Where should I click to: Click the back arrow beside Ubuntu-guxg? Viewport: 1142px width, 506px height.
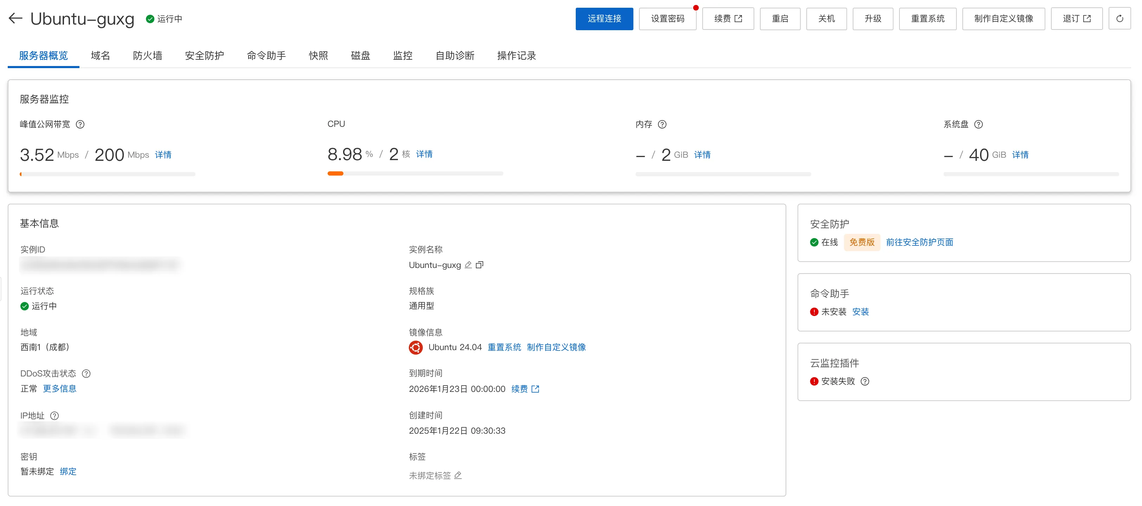click(x=15, y=18)
